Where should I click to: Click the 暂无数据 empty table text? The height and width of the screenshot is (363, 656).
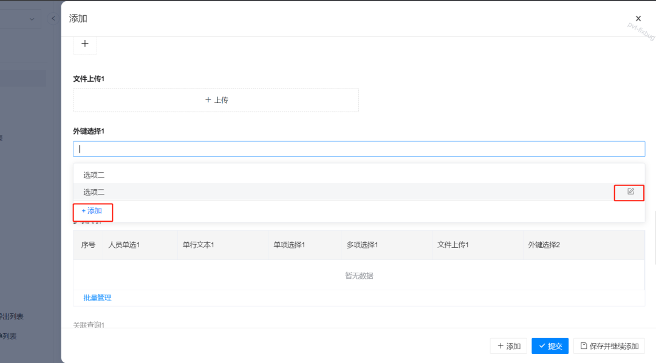(359, 276)
